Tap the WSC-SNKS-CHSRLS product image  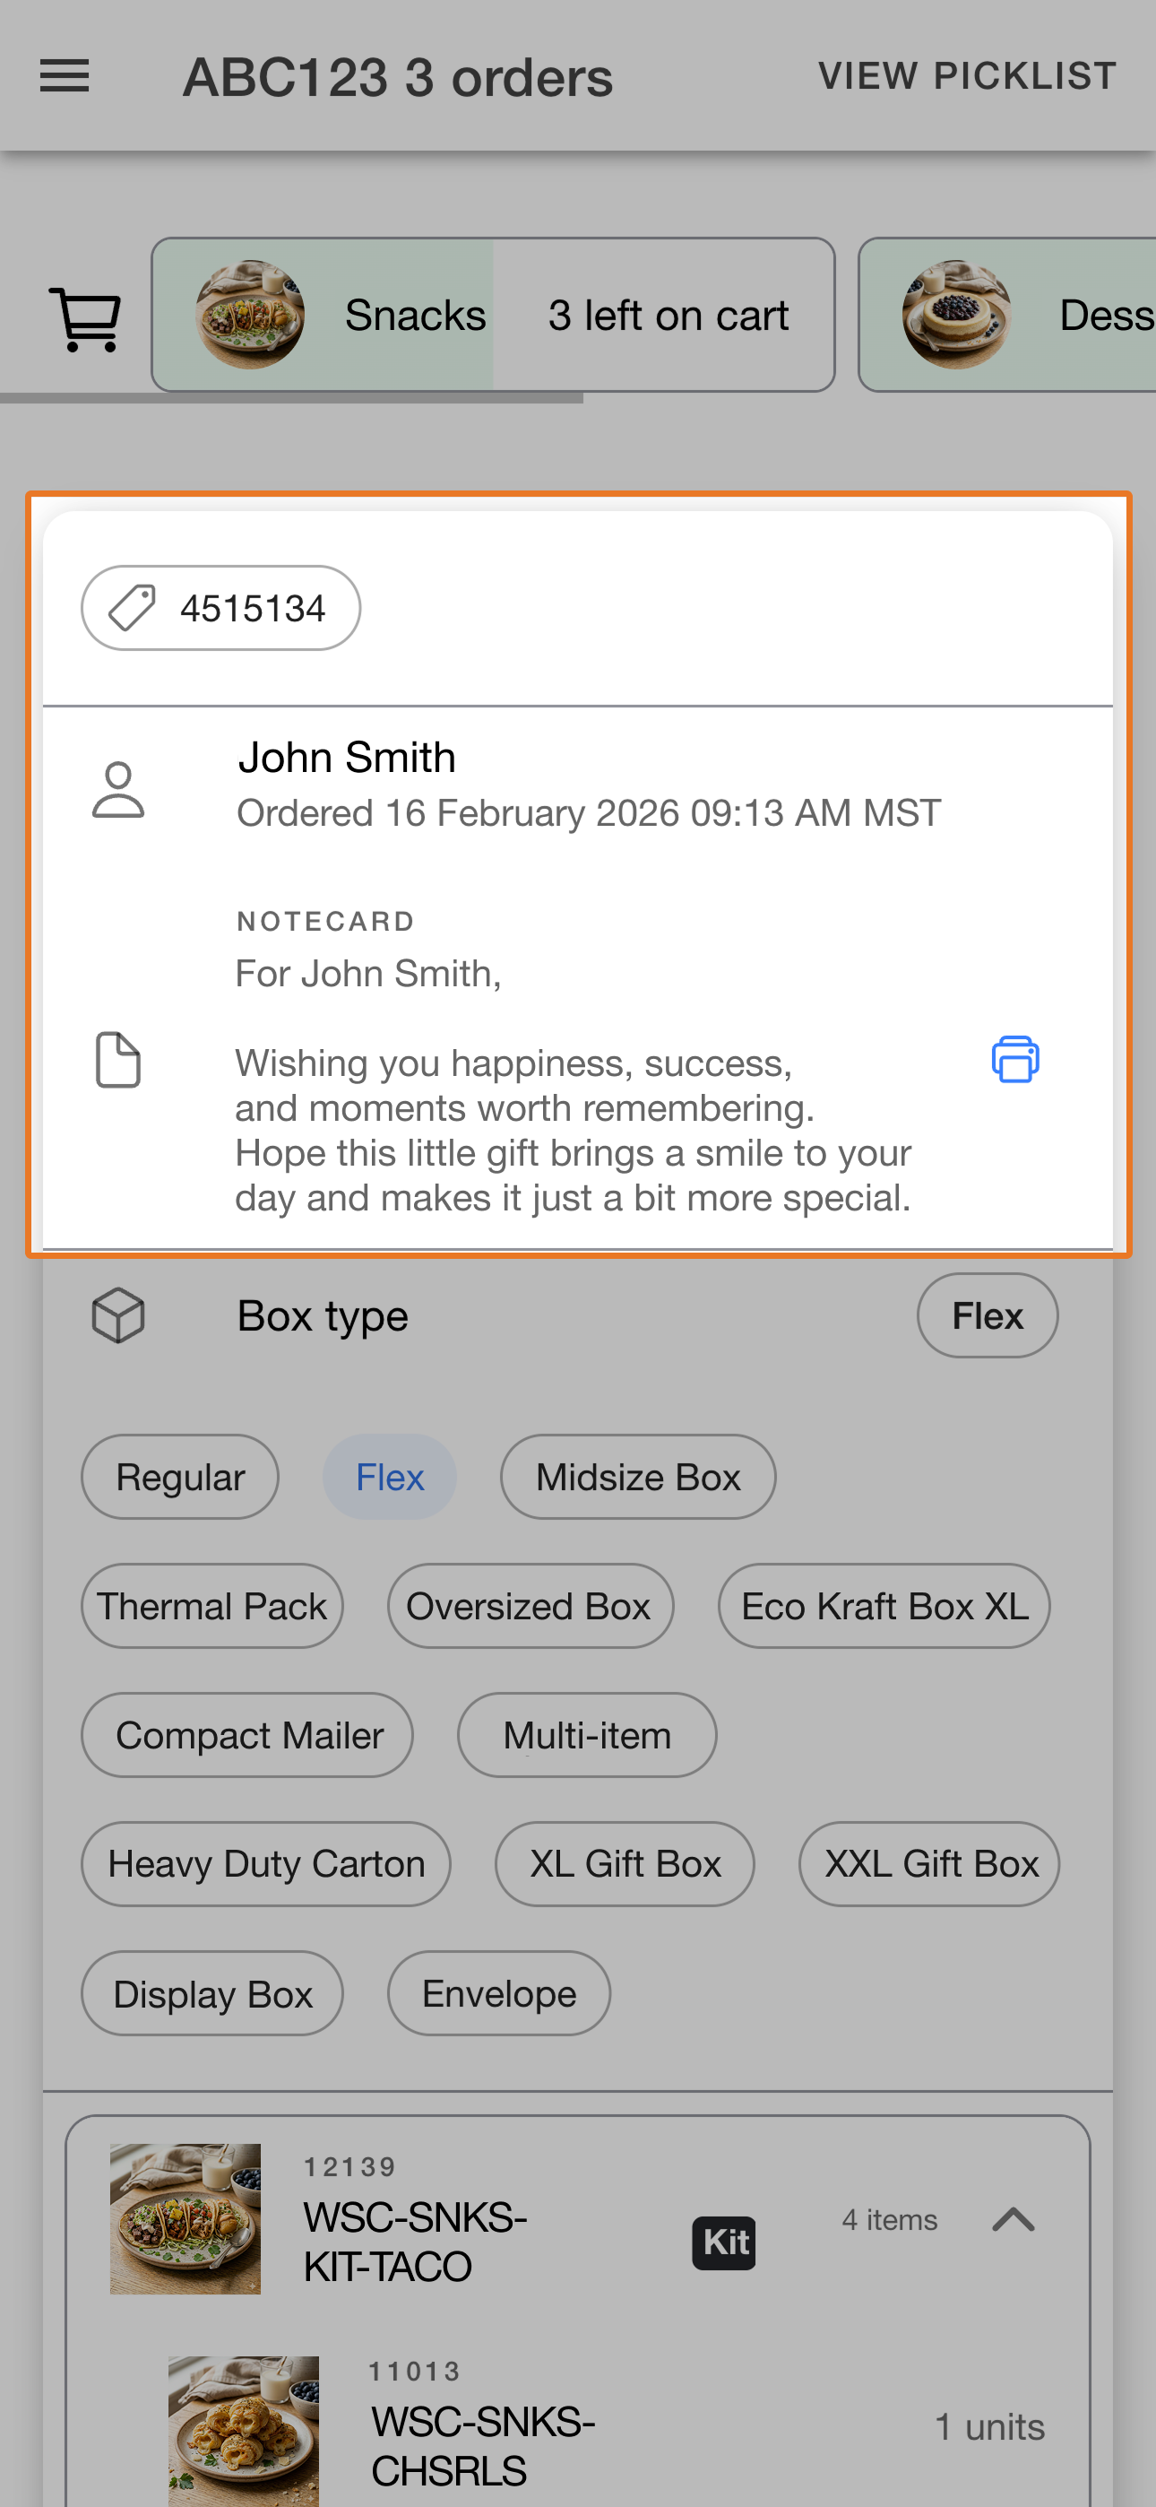click(243, 2431)
